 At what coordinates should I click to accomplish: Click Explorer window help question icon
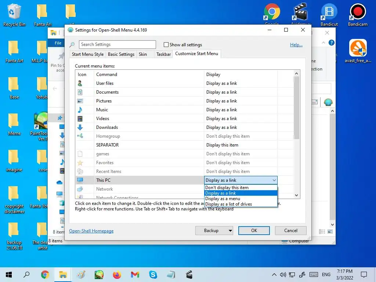click(x=332, y=43)
